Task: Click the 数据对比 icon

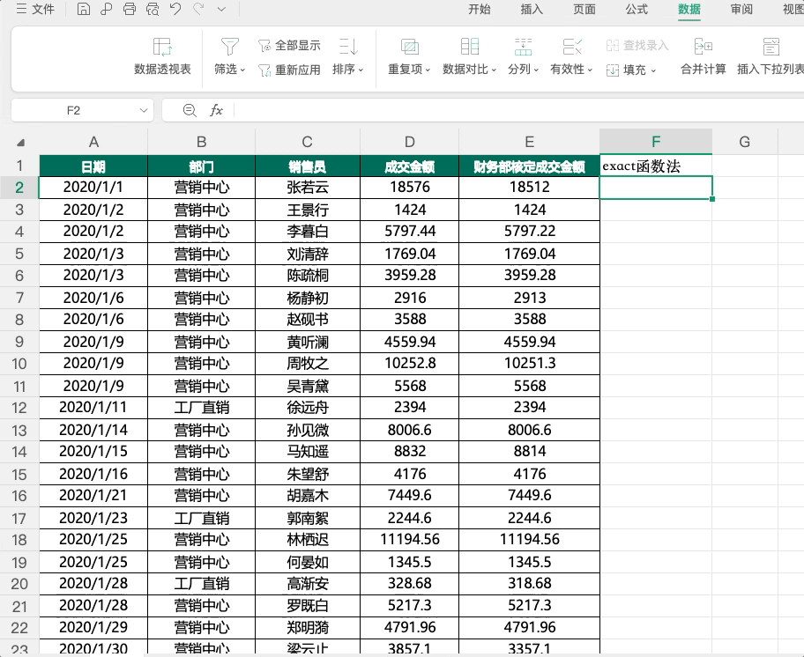Action: pyautogui.click(x=470, y=47)
